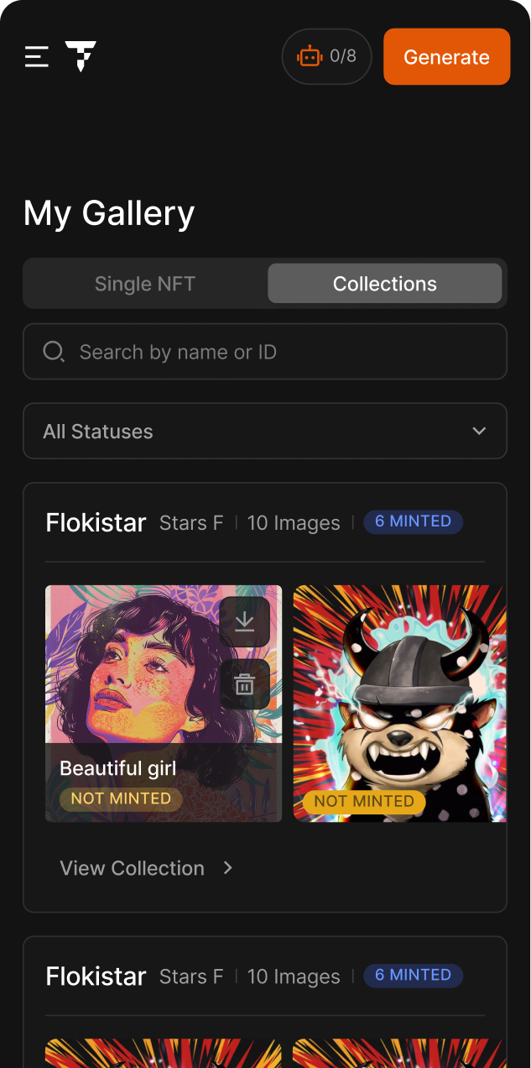Open the hamburger navigation menu
This screenshot has height=1068, width=531.
pos(36,56)
